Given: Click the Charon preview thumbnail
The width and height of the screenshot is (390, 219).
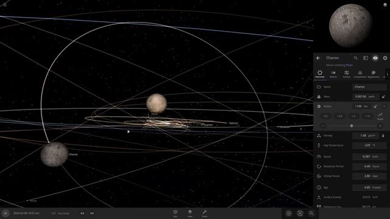Looking at the screenshot, I should pyautogui.click(x=350, y=26).
